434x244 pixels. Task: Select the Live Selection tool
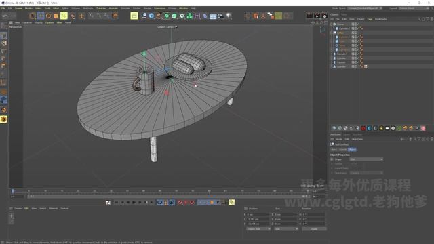pos(33,16)
